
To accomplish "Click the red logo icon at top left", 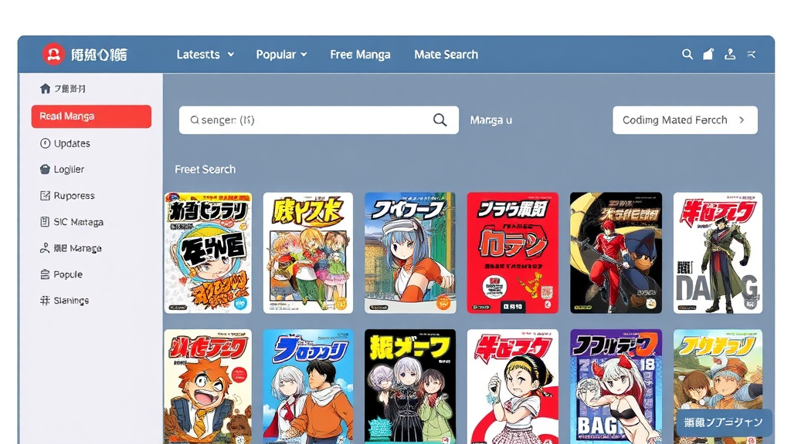I will (x=53, y=54).
